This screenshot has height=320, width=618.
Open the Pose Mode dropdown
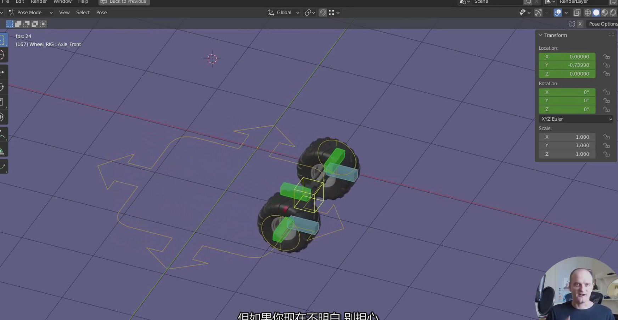tap(30, 13)
